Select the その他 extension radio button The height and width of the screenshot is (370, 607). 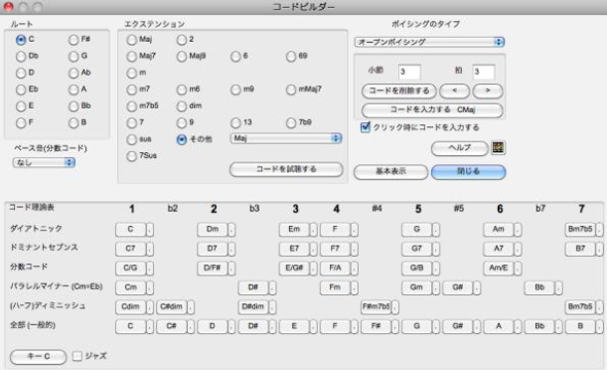click(x=182, y=139)
